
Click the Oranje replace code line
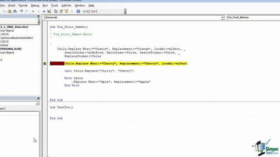point(121,49)
